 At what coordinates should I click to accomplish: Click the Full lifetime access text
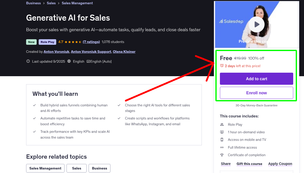(x=242, y=147)
